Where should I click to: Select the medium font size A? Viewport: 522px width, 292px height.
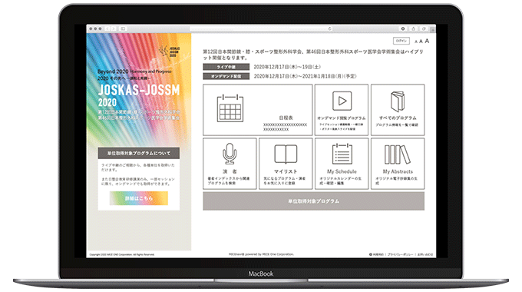click(421, 41)
